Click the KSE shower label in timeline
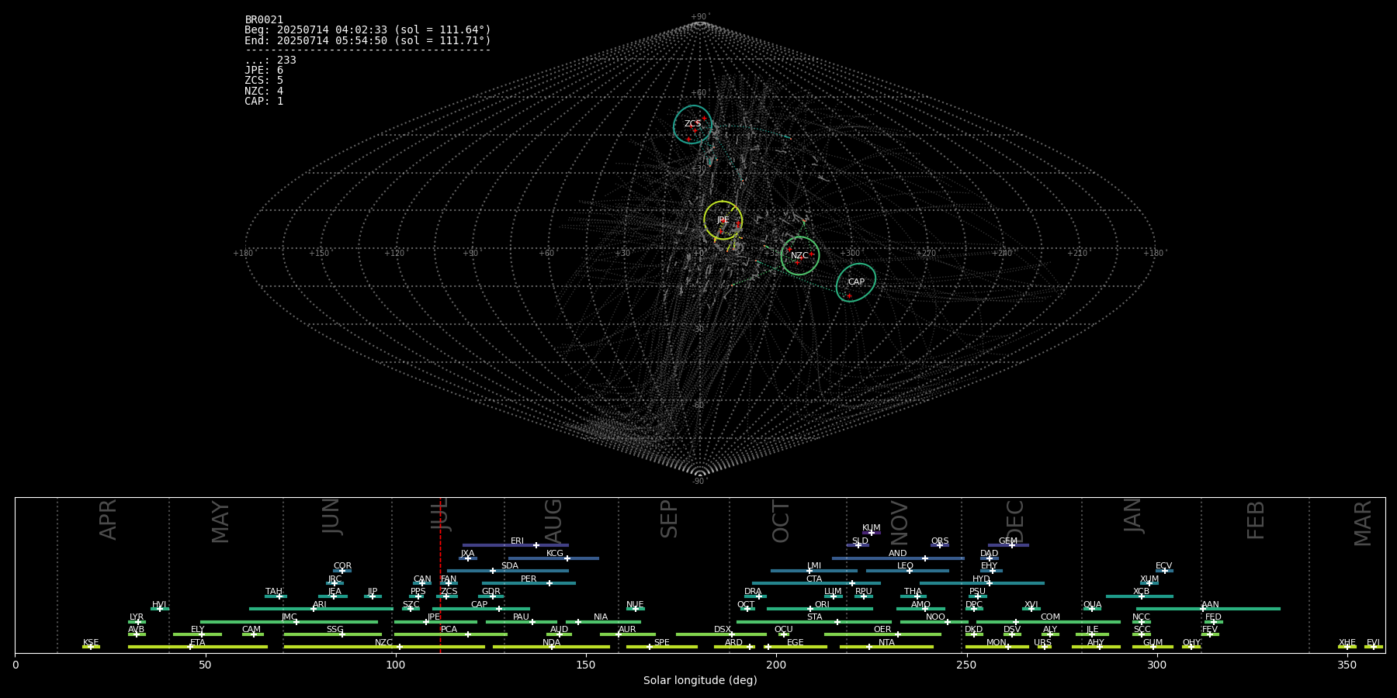1397x698 pixels. [91, 643]
